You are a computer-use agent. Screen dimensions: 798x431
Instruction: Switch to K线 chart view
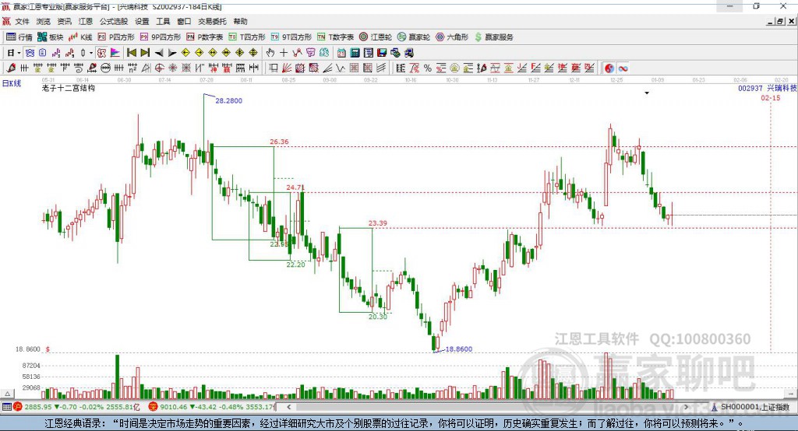[80, 37]
